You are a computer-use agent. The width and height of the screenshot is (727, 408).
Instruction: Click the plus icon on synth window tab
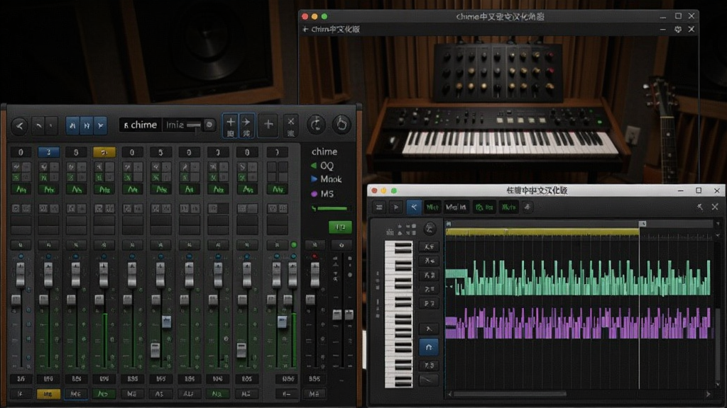pos(305,29)
